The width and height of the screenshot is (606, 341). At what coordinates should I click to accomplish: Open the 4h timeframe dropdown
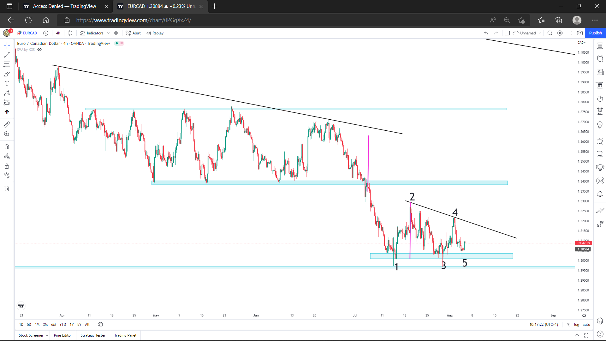[58, 33]
